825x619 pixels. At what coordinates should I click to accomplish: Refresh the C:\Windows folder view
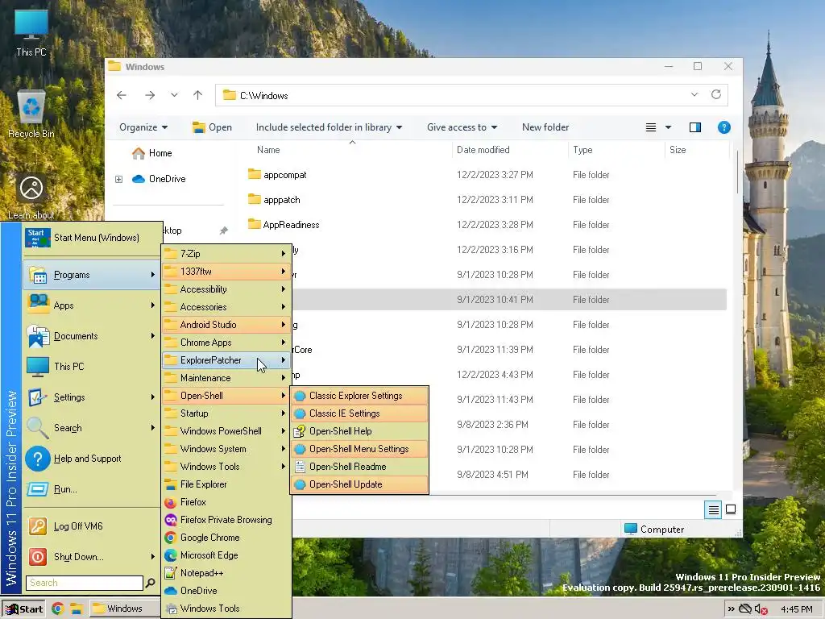click(x=716, y=95)
